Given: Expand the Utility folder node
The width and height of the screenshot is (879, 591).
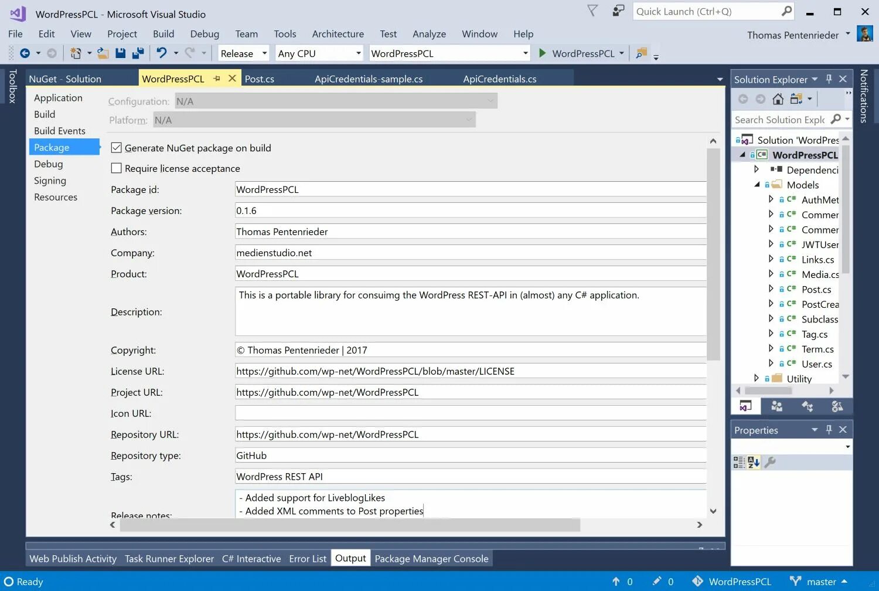Looking at the screenshot, I should pyautogui.click(x=757, y=378).
